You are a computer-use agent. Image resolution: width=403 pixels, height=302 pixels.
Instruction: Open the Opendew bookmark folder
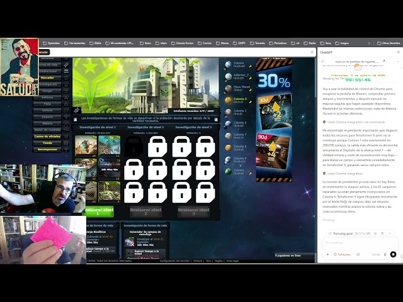pos(51,43)
